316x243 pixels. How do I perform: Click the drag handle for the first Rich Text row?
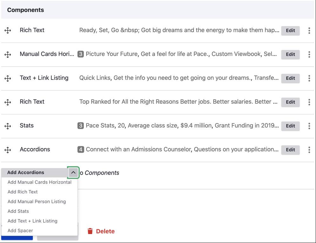(8, 31)
